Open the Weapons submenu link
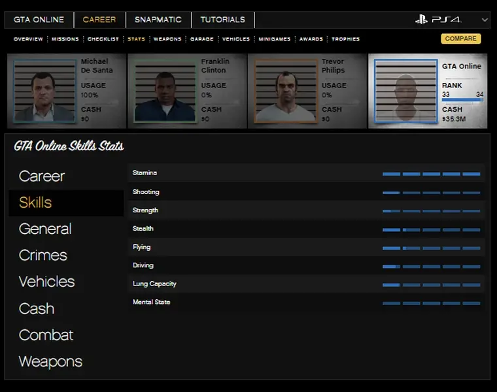Screen dimensions: 497x392 [x=167, y=39]
